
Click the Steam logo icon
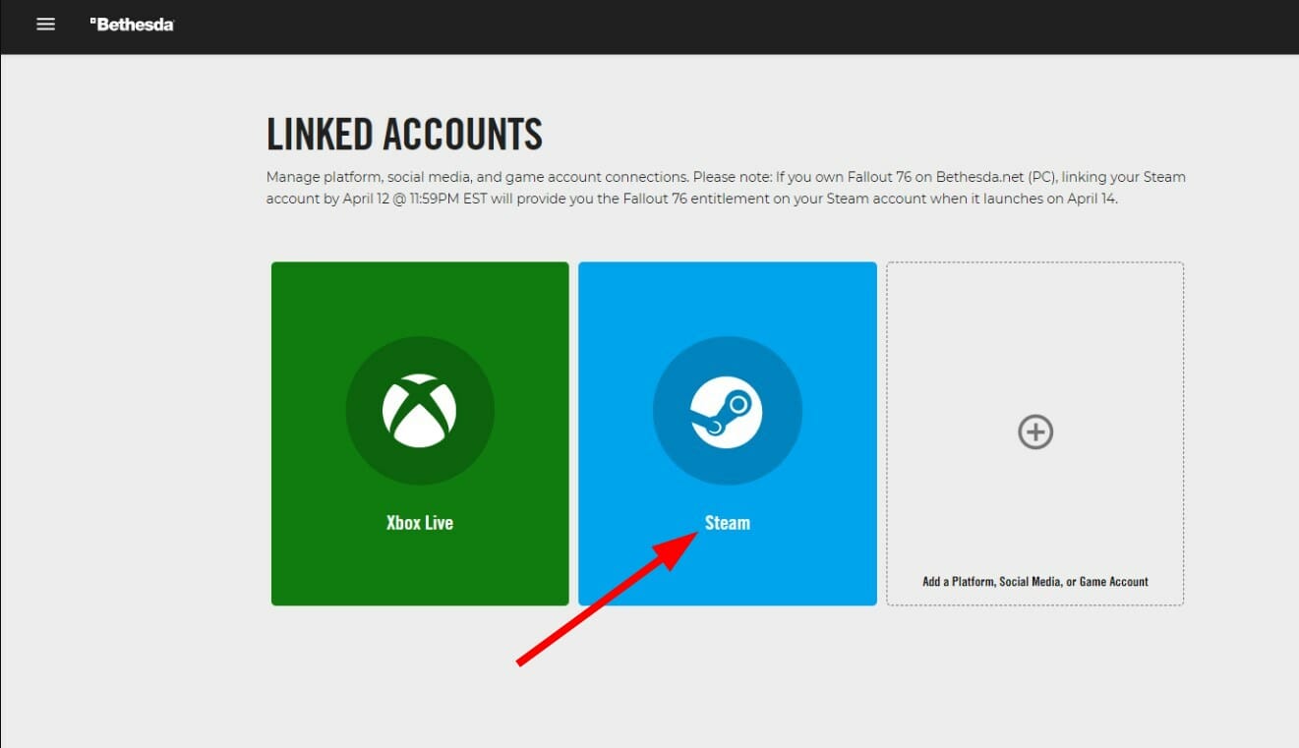click(x=727, y=411)
